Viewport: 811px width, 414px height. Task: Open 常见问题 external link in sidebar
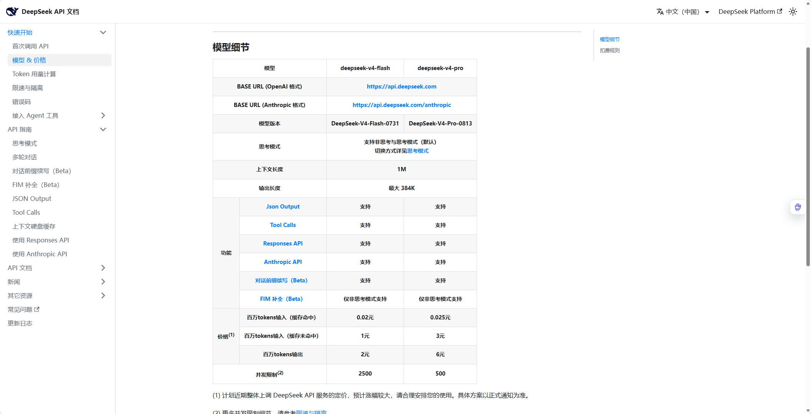pyautogui.click(x=23, y=309)
